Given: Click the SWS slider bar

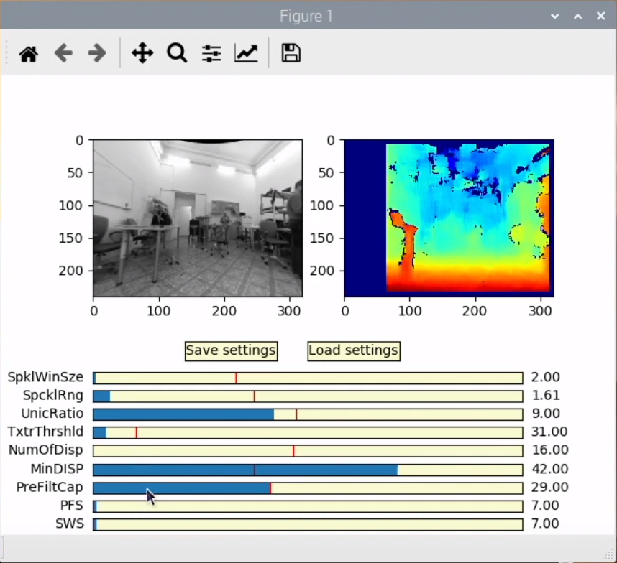Looking at the screenshot, I should [x=308, y=524].
